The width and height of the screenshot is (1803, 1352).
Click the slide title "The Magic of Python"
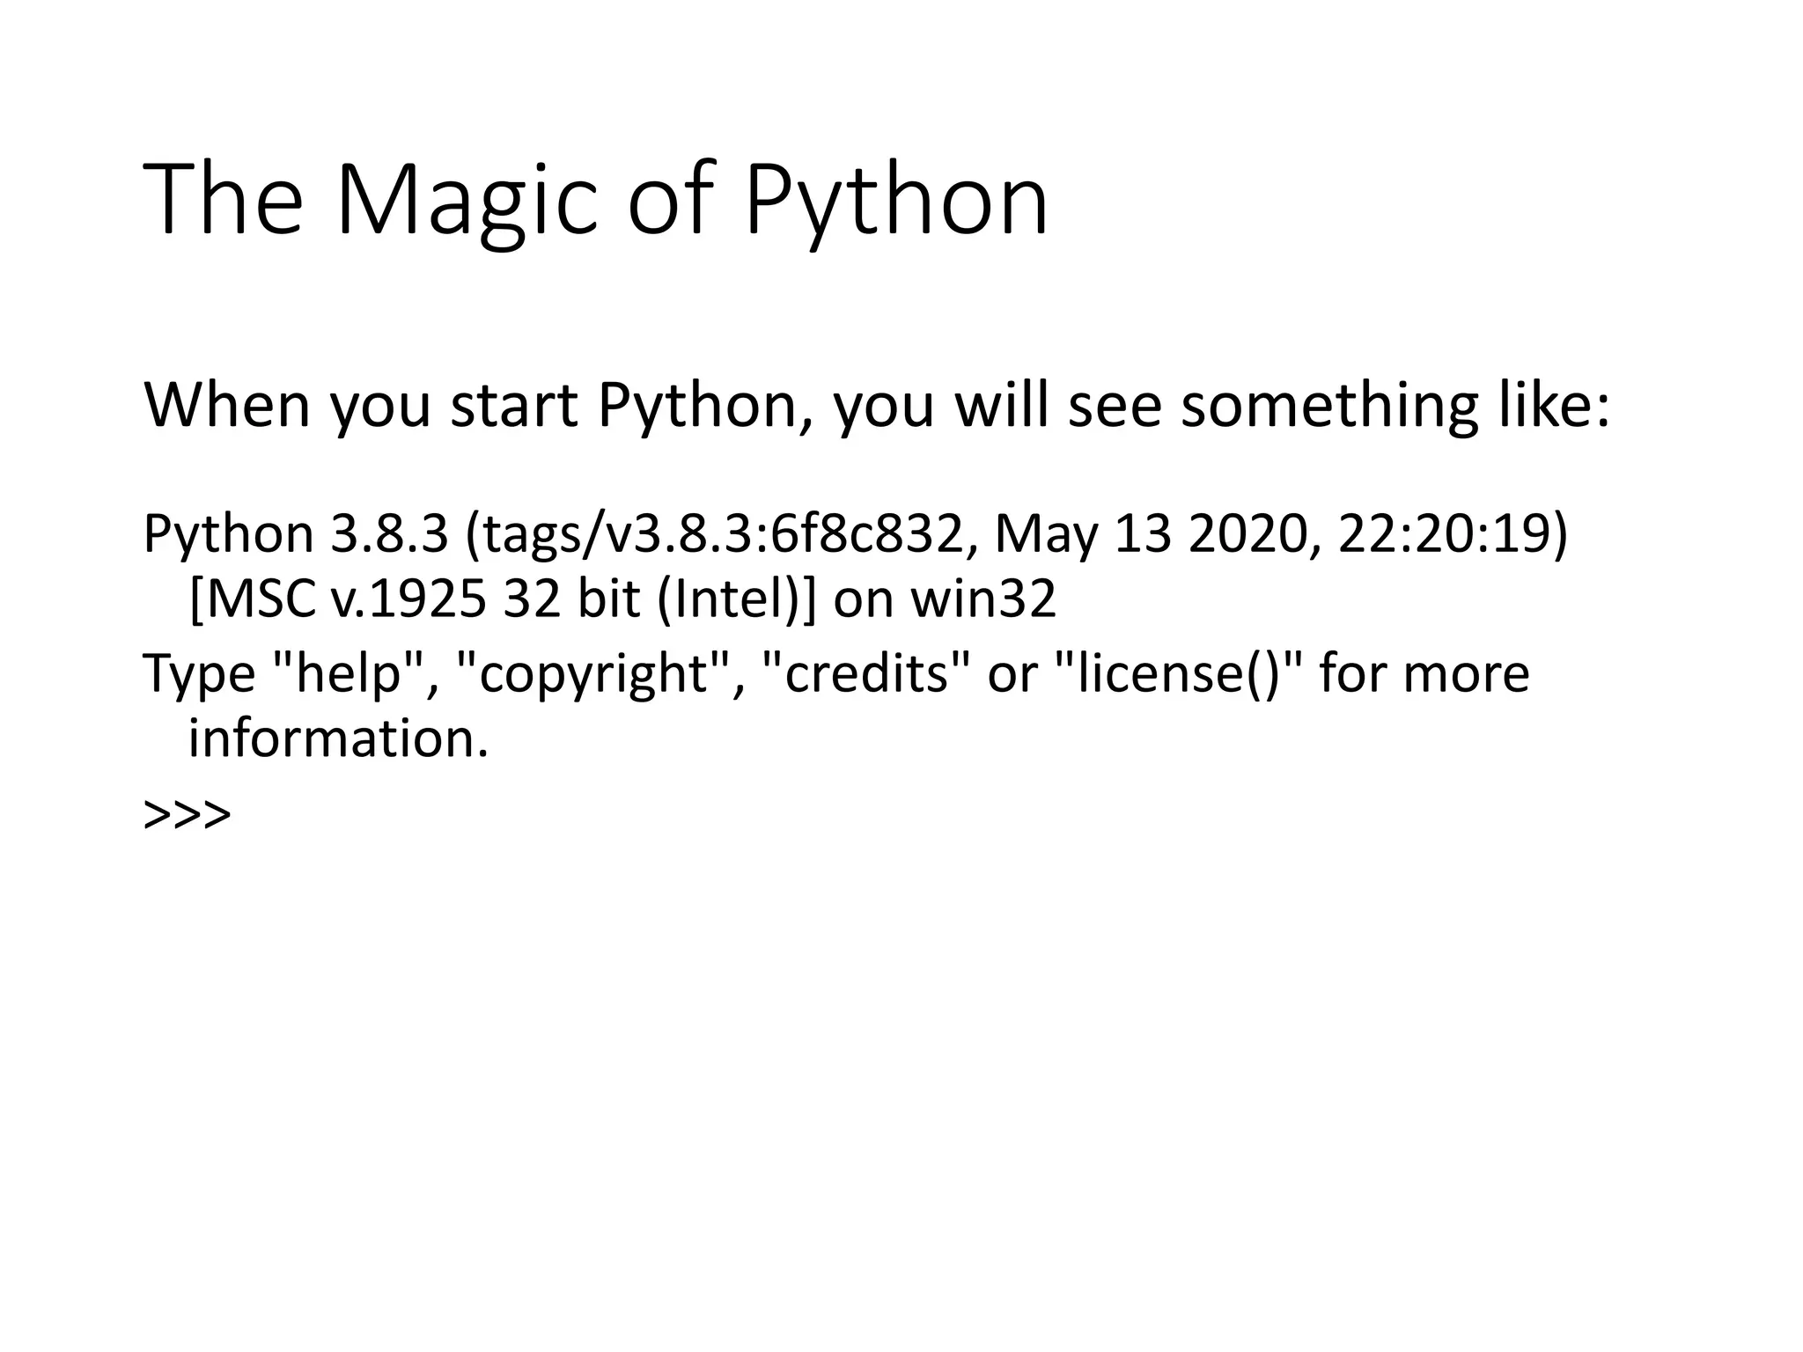pyautogui.click(x=596, y=201)
